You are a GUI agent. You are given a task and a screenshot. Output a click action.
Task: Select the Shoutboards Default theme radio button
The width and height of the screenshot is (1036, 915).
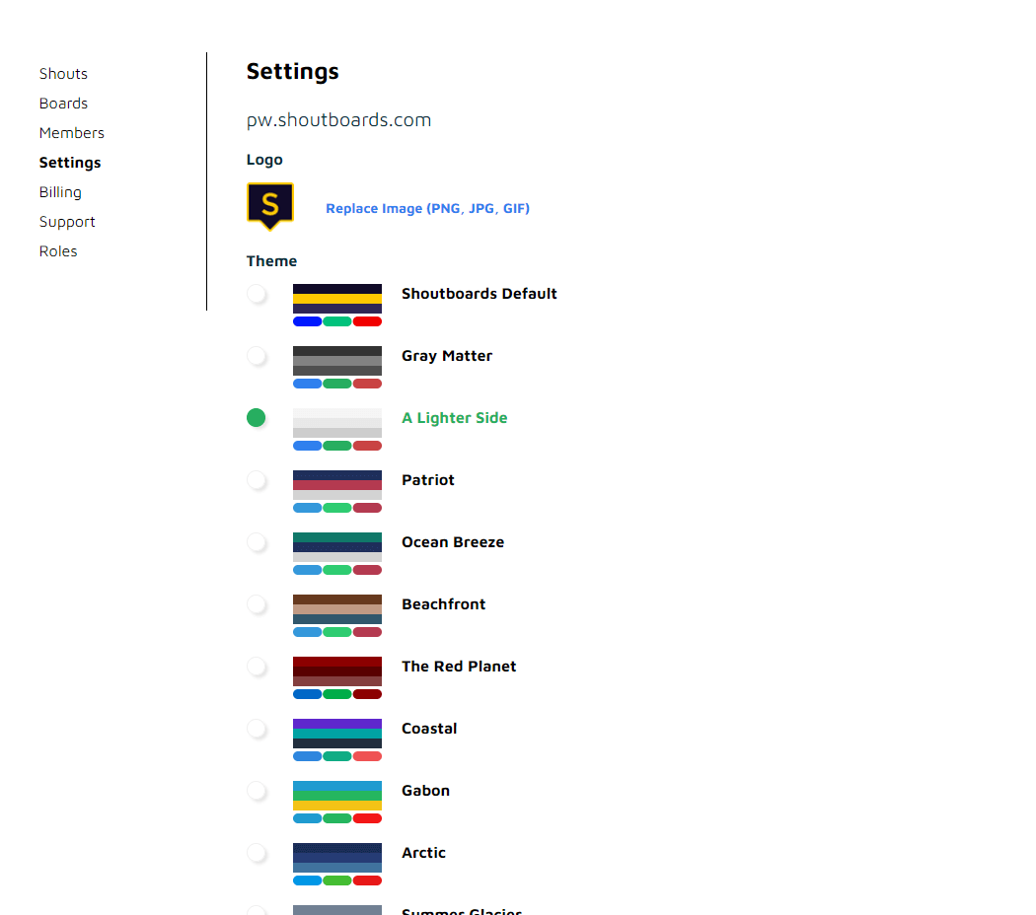[257, 294]
